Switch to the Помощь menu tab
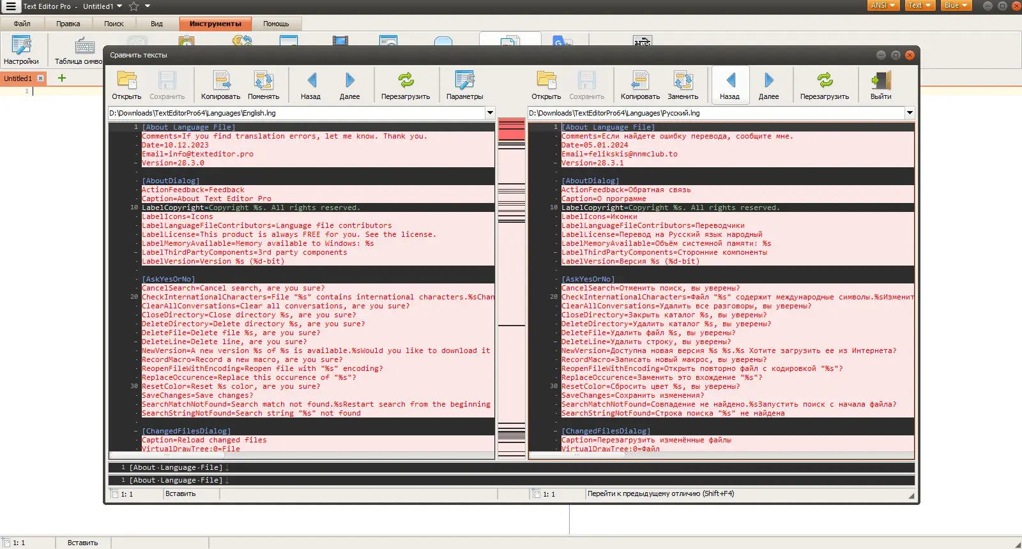1022x549 pixels. point(276,24)
